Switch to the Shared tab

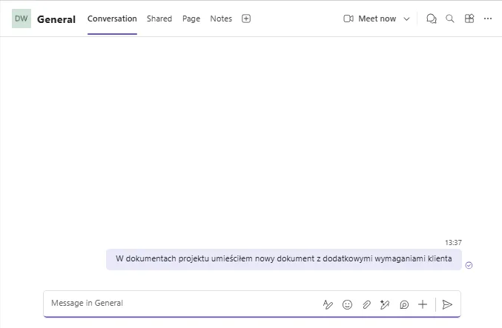click(x=159, y=19)
